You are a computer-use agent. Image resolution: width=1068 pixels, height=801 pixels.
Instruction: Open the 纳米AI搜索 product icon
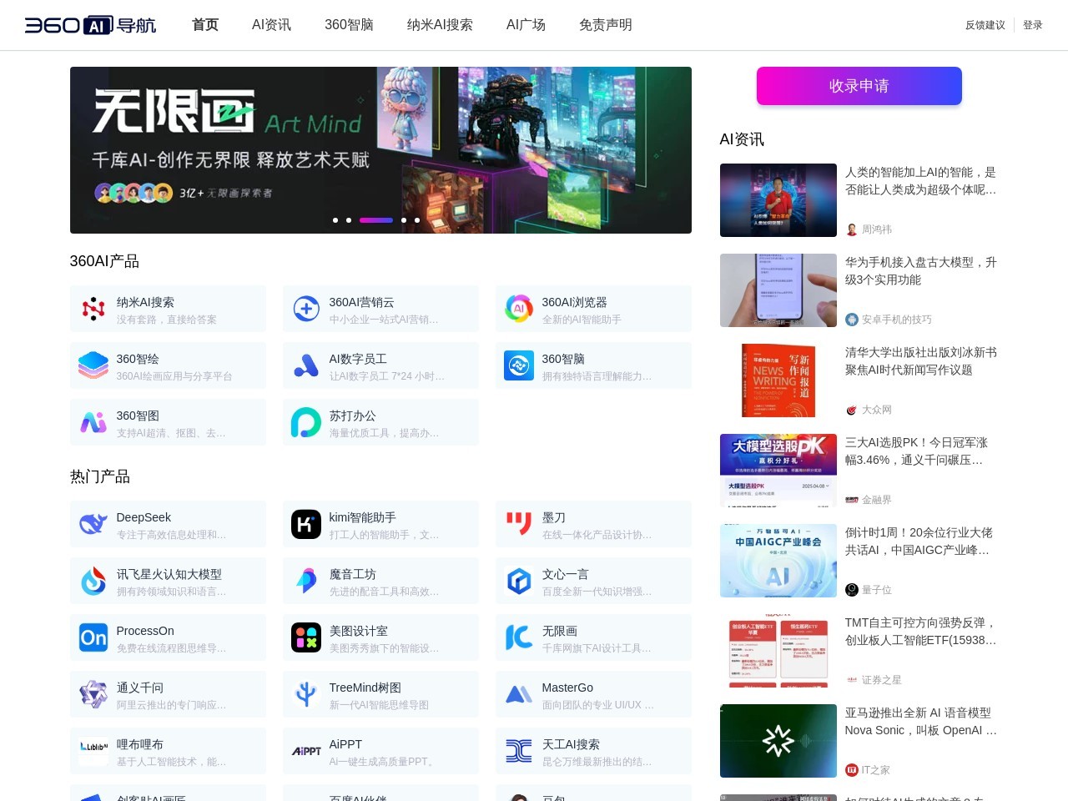(x=93, y=309)
